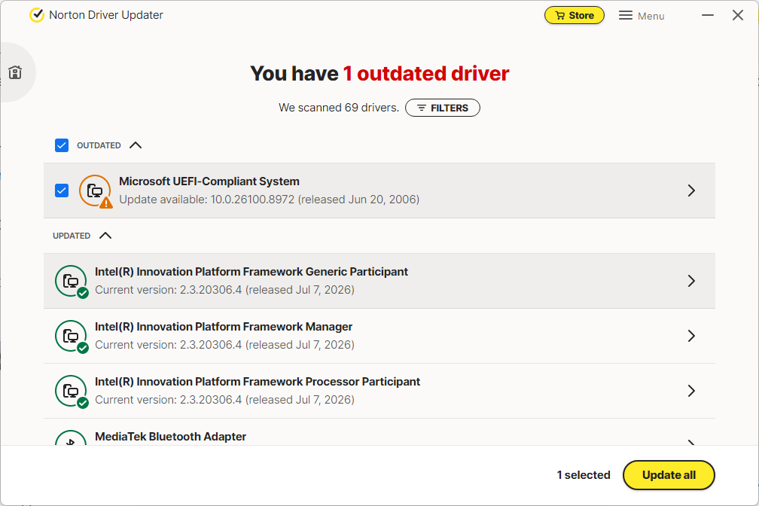Click the Norton checkmark logo

[x=37, y=15]
